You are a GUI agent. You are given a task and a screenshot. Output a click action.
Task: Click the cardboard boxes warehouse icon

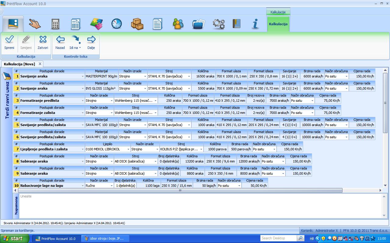point(137,24)
